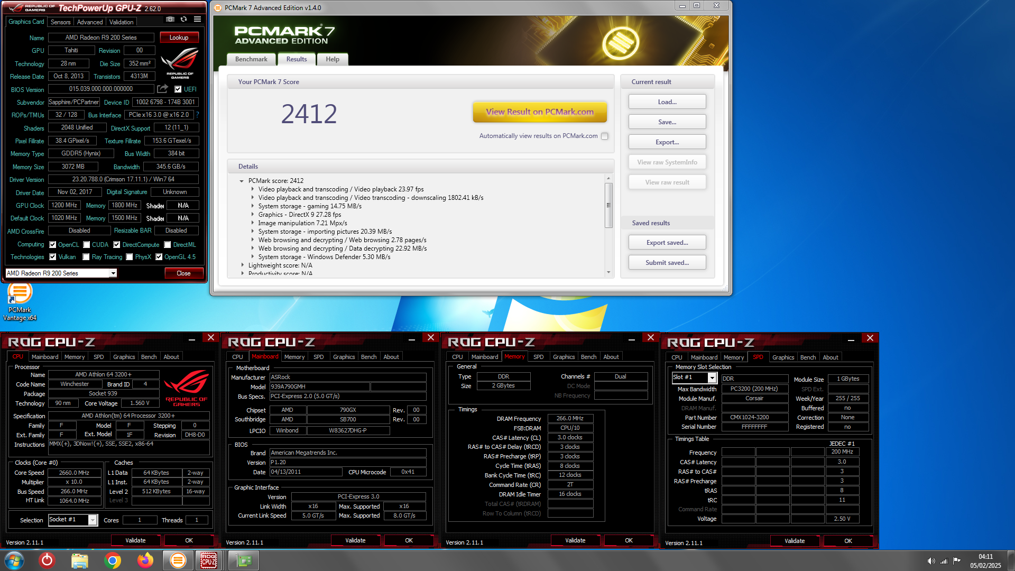Click the network signal tray icon
The image size is (1015, 571).
(x=944, y=561)
